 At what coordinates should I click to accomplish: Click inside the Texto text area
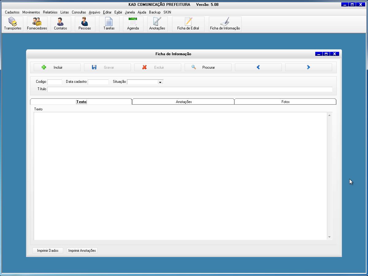[x=181, y=176]
